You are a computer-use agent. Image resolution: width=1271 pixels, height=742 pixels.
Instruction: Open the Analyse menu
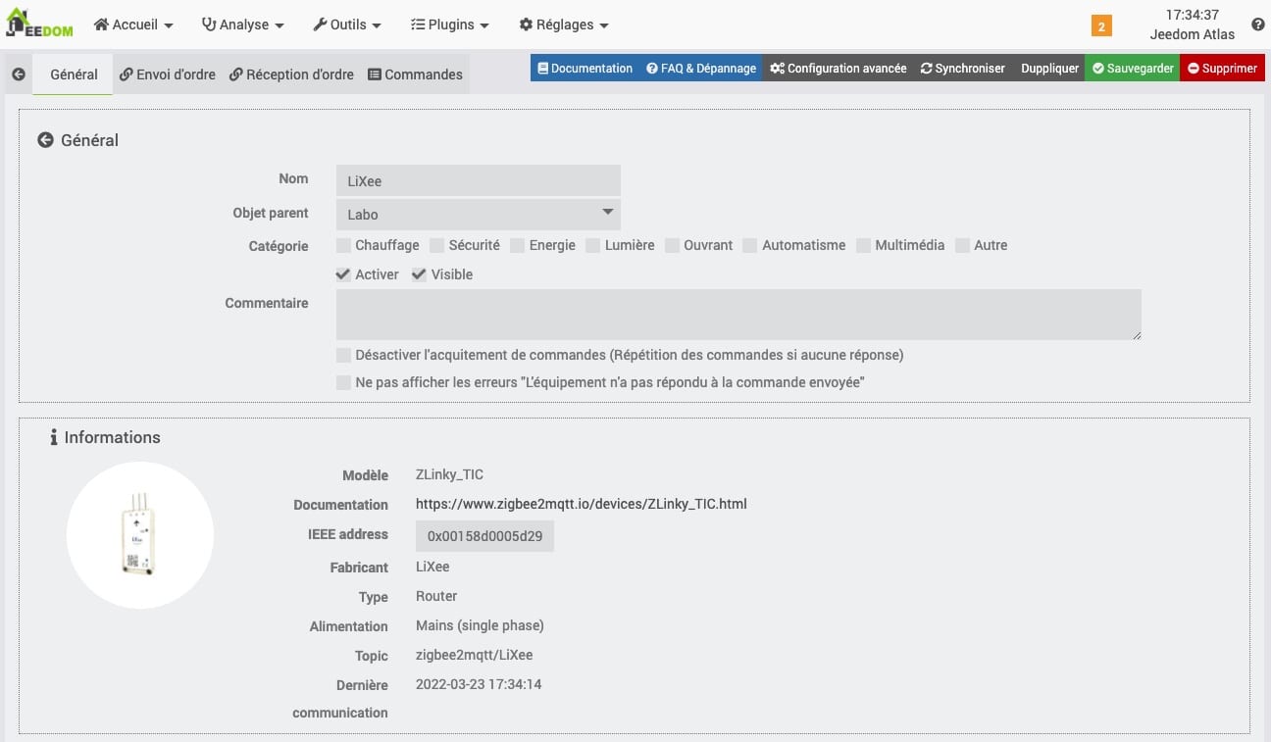pyautogui.click(x=242, y=25)
